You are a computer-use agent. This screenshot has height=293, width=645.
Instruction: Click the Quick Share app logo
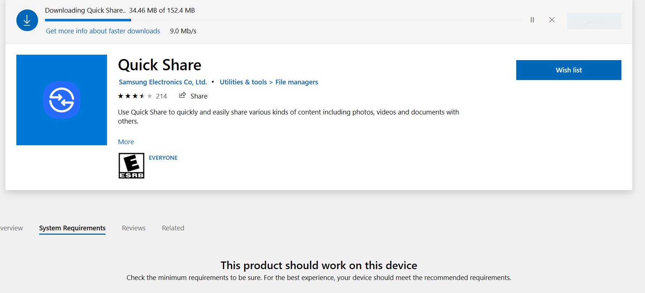(62, 100)
